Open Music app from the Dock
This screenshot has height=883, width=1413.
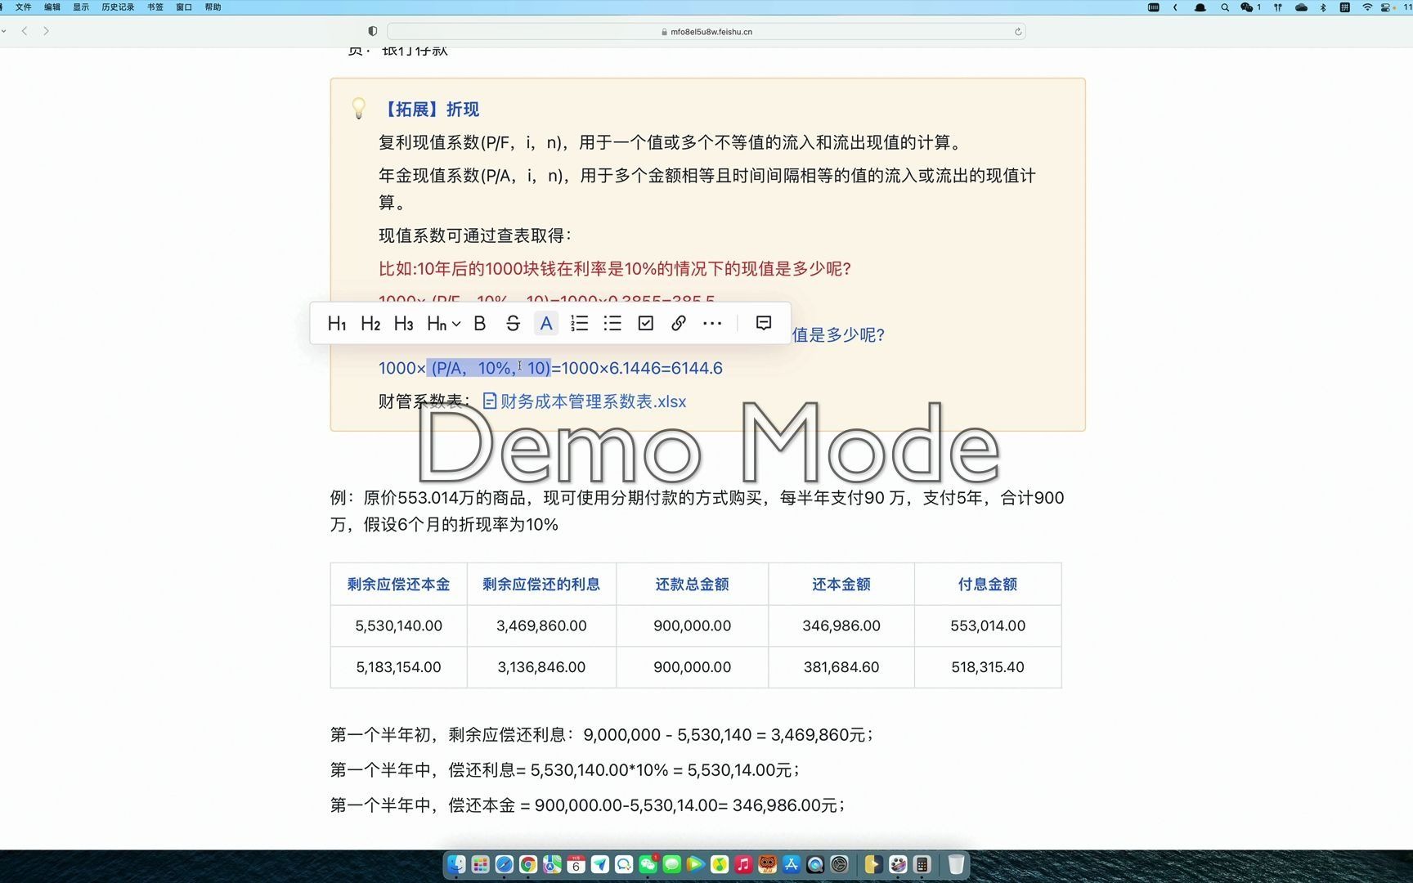tap(743, 864)
